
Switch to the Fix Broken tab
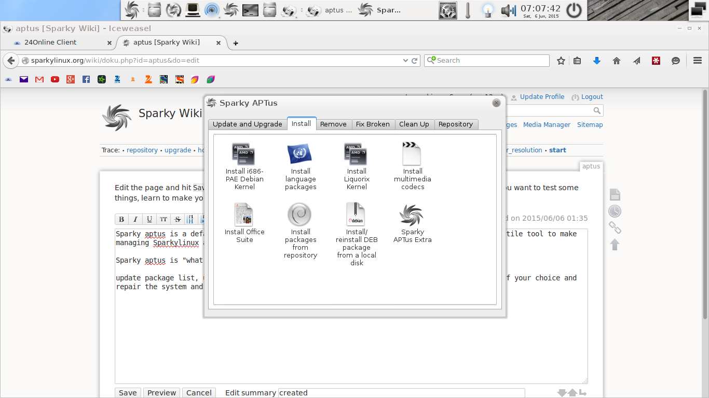(373, 124)
